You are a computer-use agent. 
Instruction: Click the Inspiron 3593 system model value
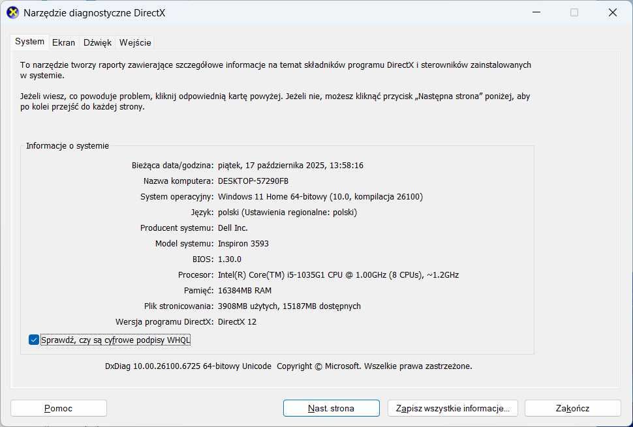click(x=243, y=243)
